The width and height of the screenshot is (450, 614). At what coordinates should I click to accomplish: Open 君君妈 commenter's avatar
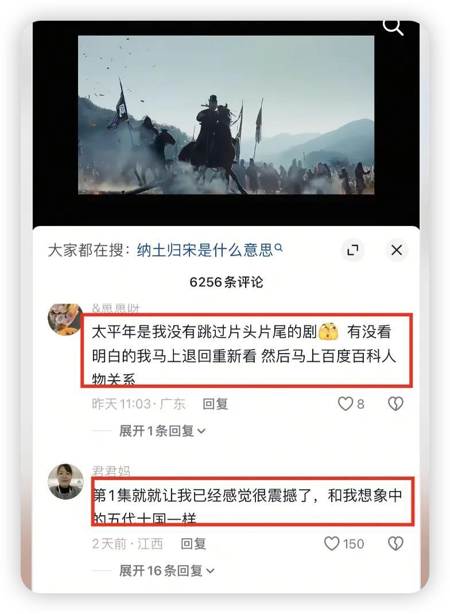click(65, 481)
